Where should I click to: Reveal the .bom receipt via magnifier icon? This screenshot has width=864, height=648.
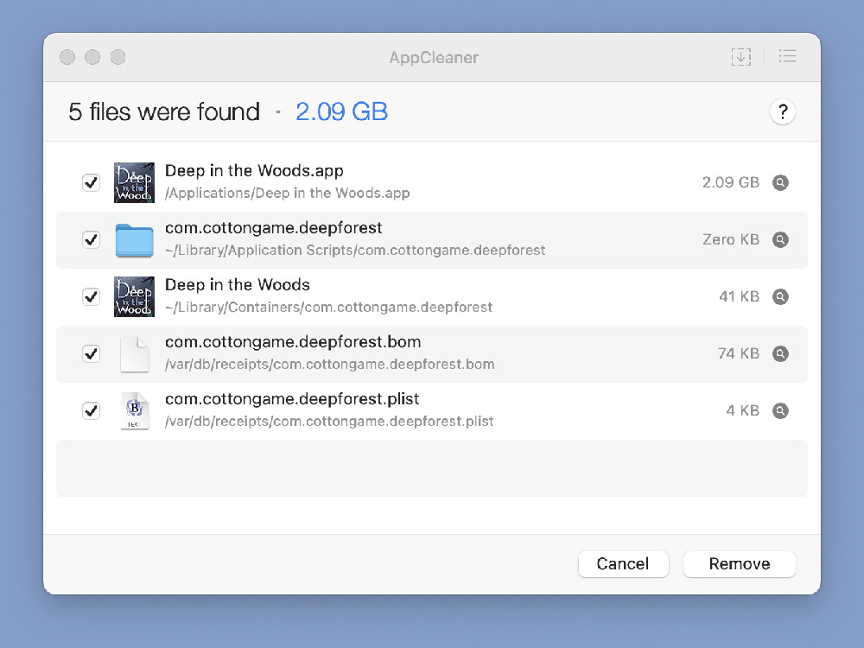pyautogui.click(x=780, y=353)
